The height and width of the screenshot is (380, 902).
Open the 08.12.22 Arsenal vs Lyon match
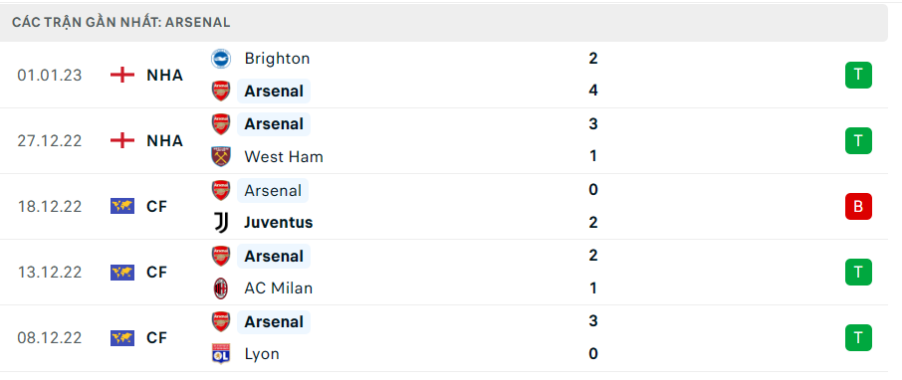click(444, 337)
